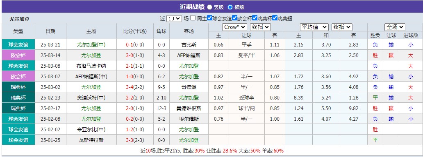The height and width of the screenshot is (157, 425).
Task: Click score 0-1(0-0) in 25-03-21 row
Action: click(135, 45)
